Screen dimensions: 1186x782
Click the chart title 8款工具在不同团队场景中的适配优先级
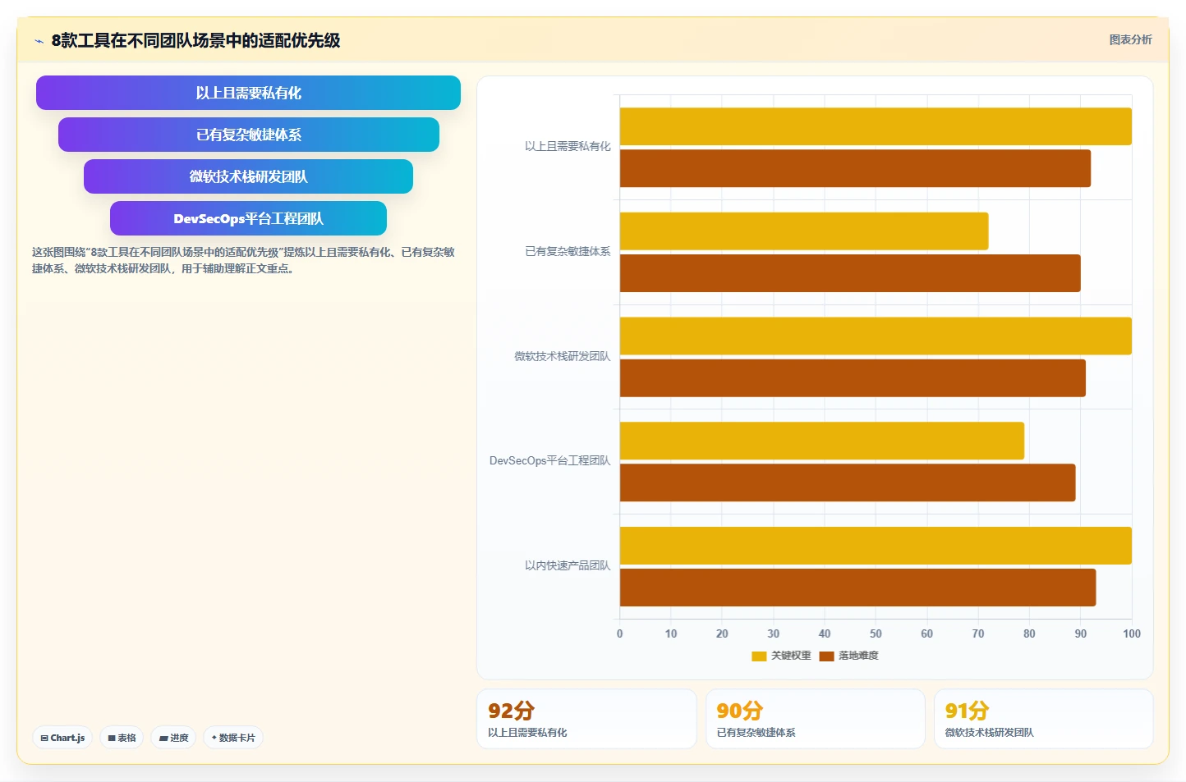click(195, 40)
